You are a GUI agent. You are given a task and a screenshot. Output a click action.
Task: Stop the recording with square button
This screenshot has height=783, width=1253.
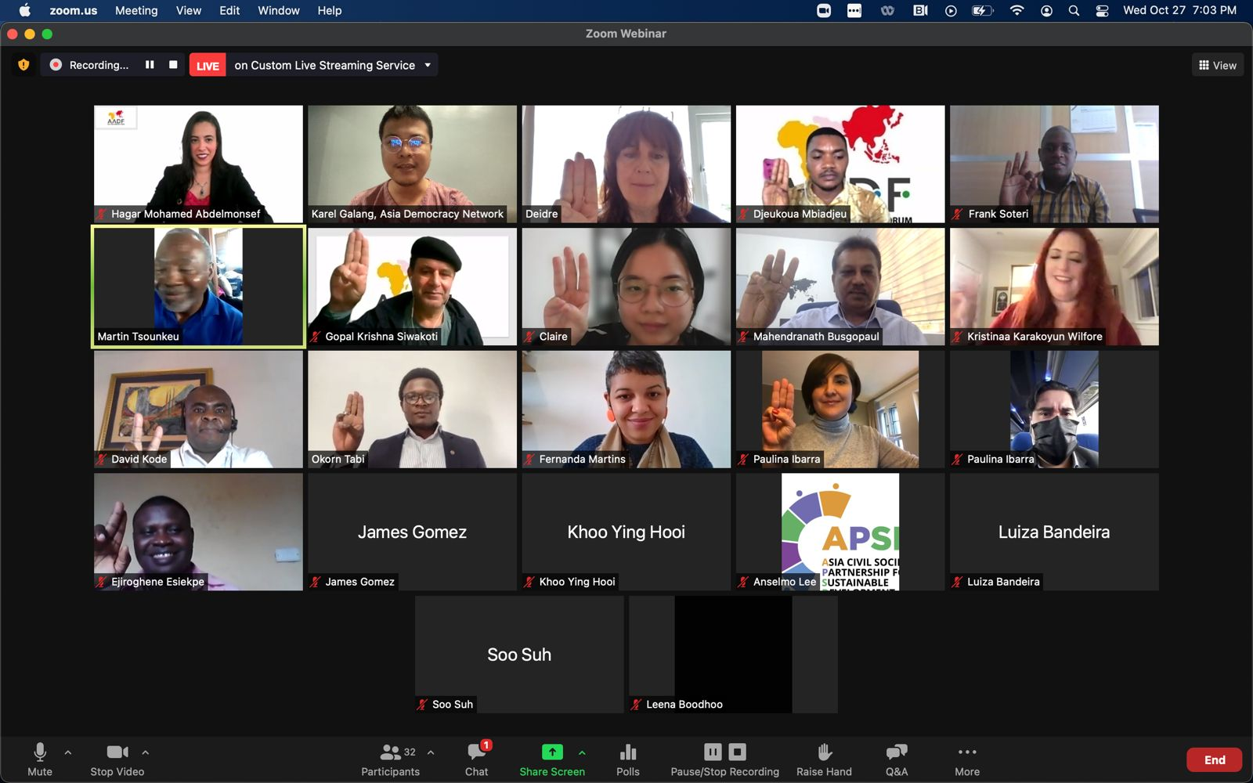[173, 65]
